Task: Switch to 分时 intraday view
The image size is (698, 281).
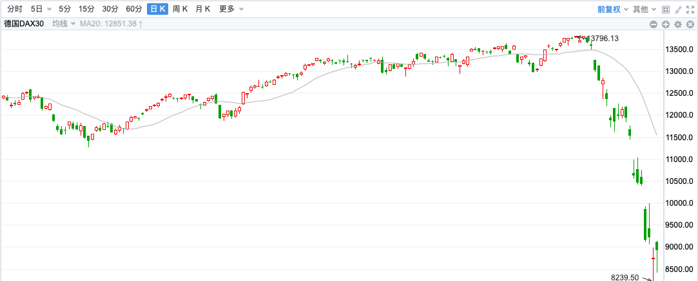Action: click(15, 9)
